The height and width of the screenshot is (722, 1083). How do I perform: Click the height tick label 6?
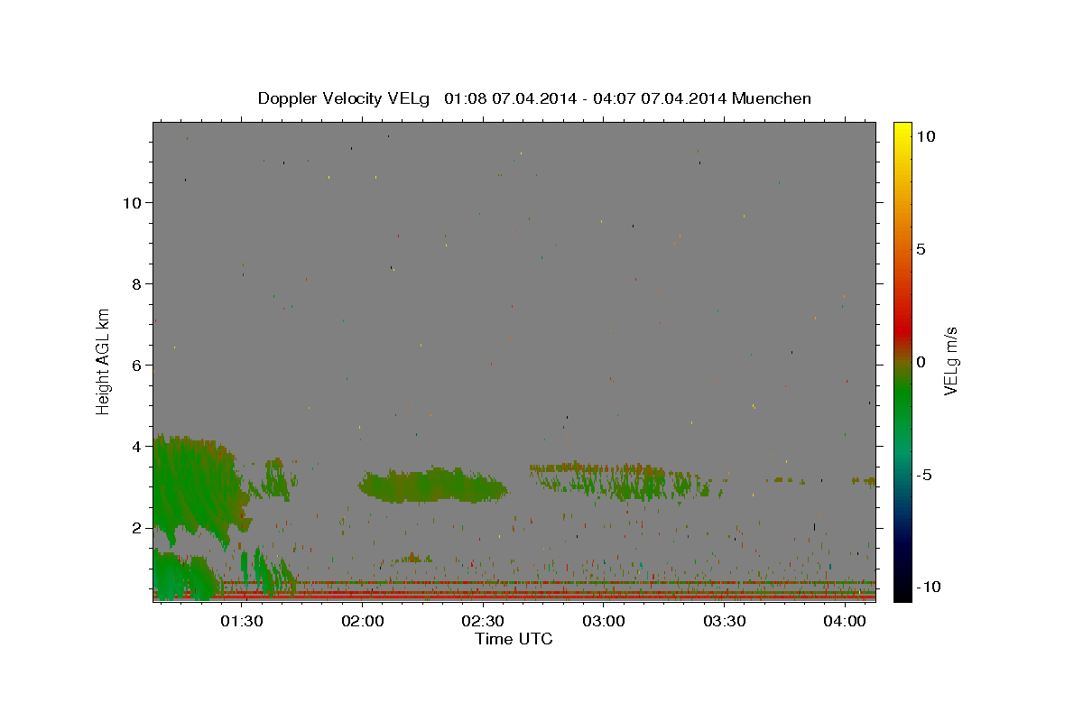[137, 365]
